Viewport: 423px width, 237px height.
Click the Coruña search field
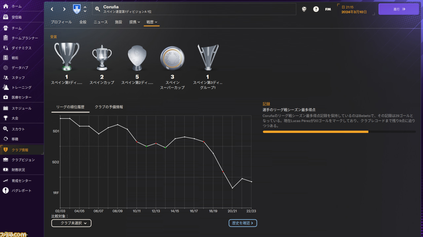(194, 9)
